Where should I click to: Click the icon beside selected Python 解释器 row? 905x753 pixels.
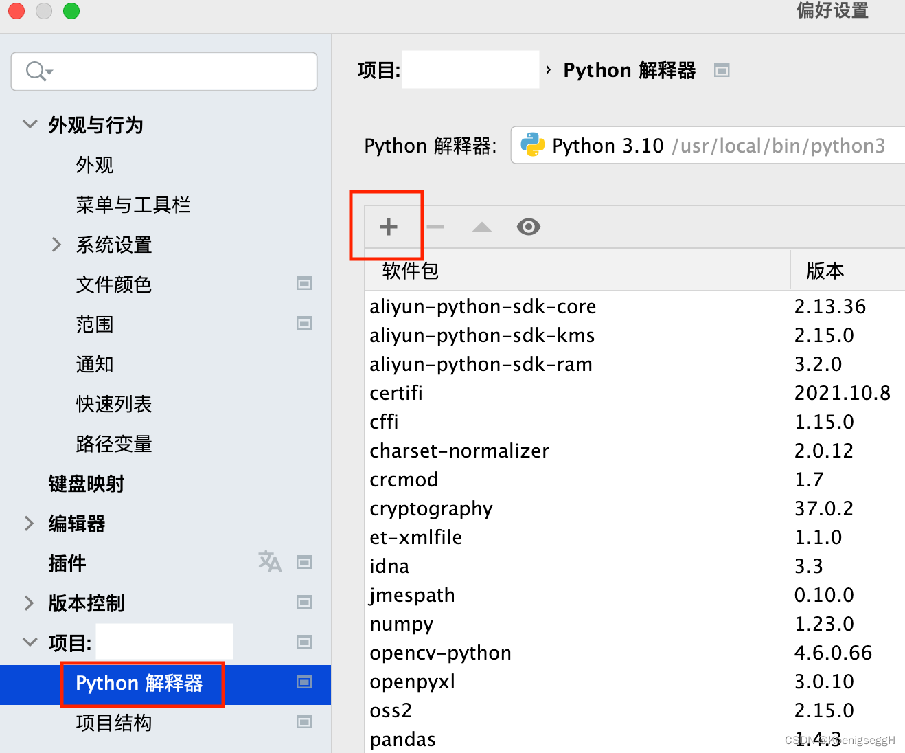click(304, 682)
